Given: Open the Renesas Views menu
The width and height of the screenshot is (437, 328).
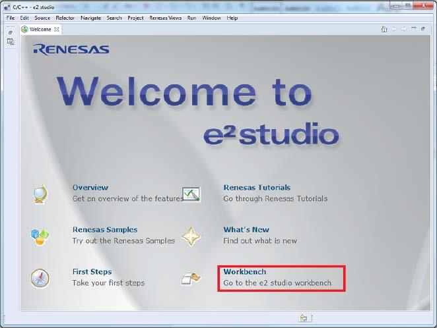Looking at the screenshot, I should (165, 18).
